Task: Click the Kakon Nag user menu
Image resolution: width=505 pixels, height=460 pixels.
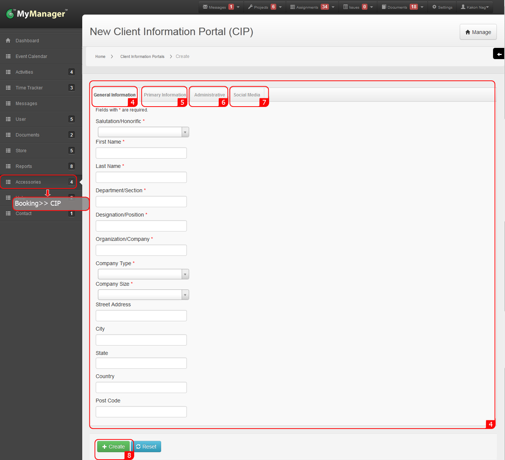Action: click(x=475, y=7)
